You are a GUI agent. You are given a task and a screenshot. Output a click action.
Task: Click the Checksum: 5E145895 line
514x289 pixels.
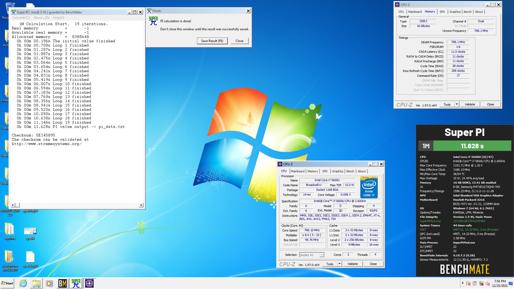[33, 135]
